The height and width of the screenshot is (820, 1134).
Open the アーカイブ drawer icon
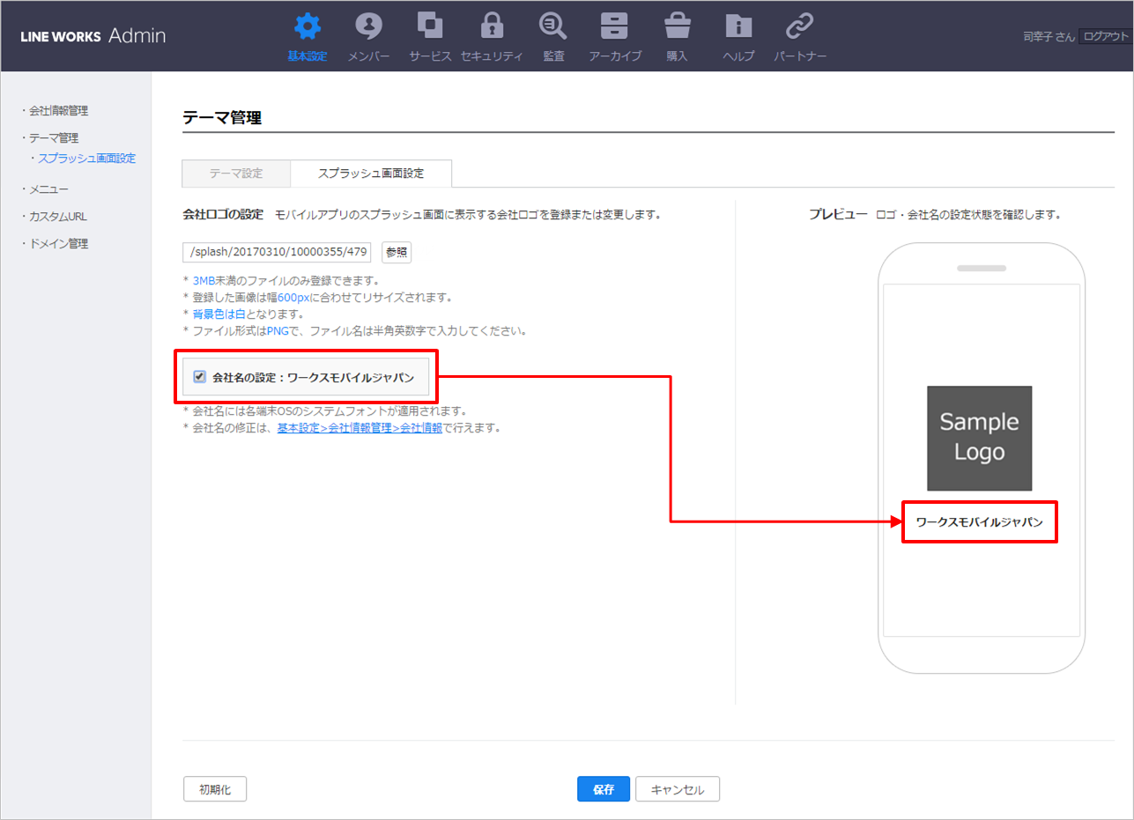point(614,26)
